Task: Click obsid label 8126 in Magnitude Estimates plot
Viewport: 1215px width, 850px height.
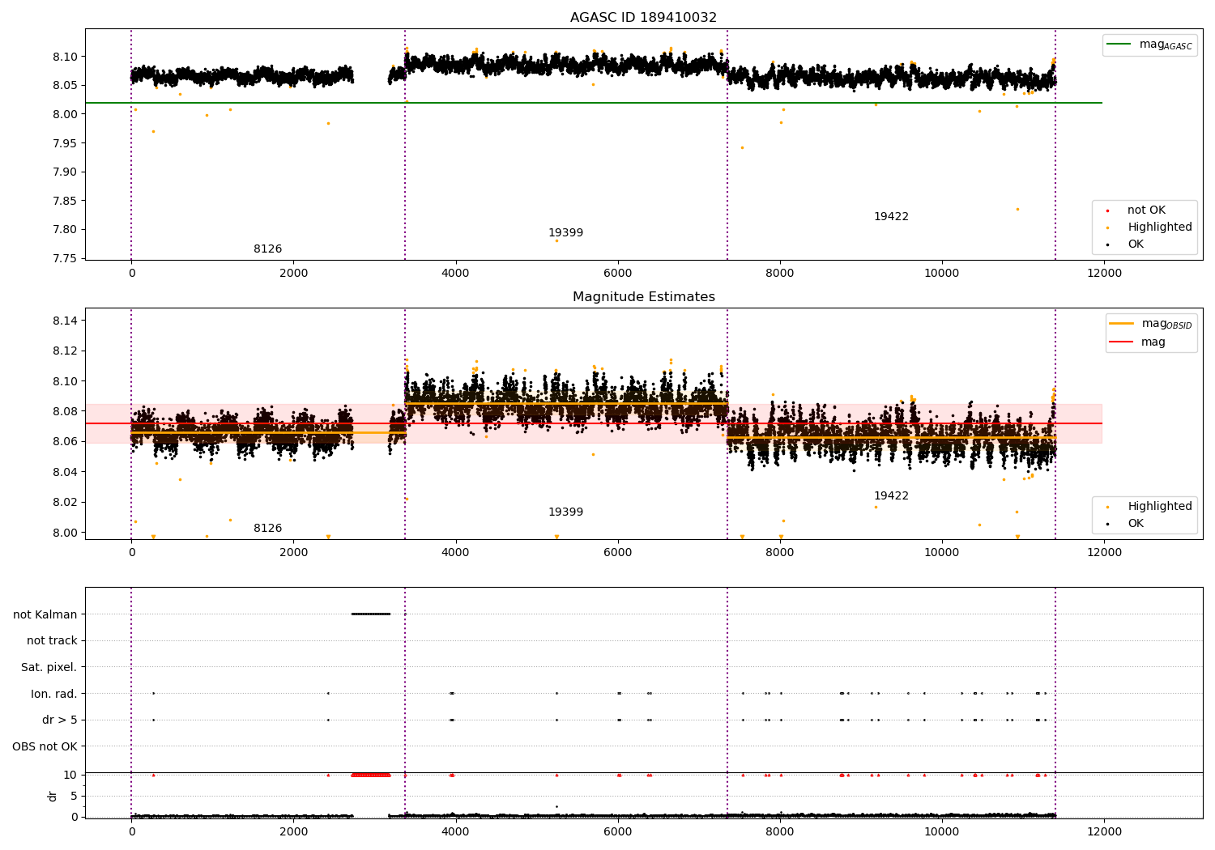Action: coord(268,529)
